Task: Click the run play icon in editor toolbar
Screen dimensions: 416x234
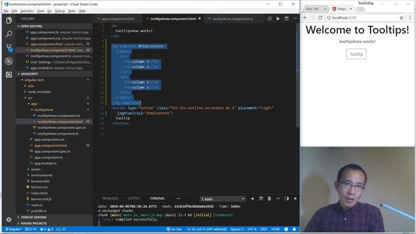Action: (278, 19)
